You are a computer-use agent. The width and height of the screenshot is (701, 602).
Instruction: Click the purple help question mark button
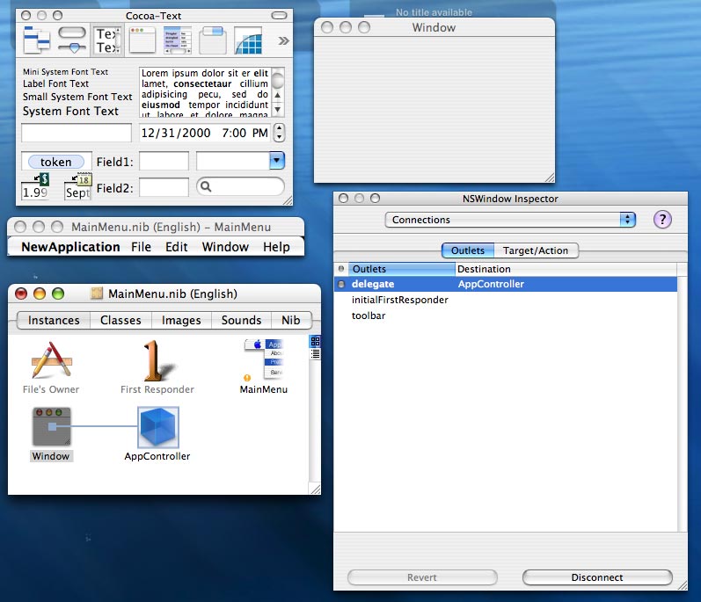click(x=662, y=220)
